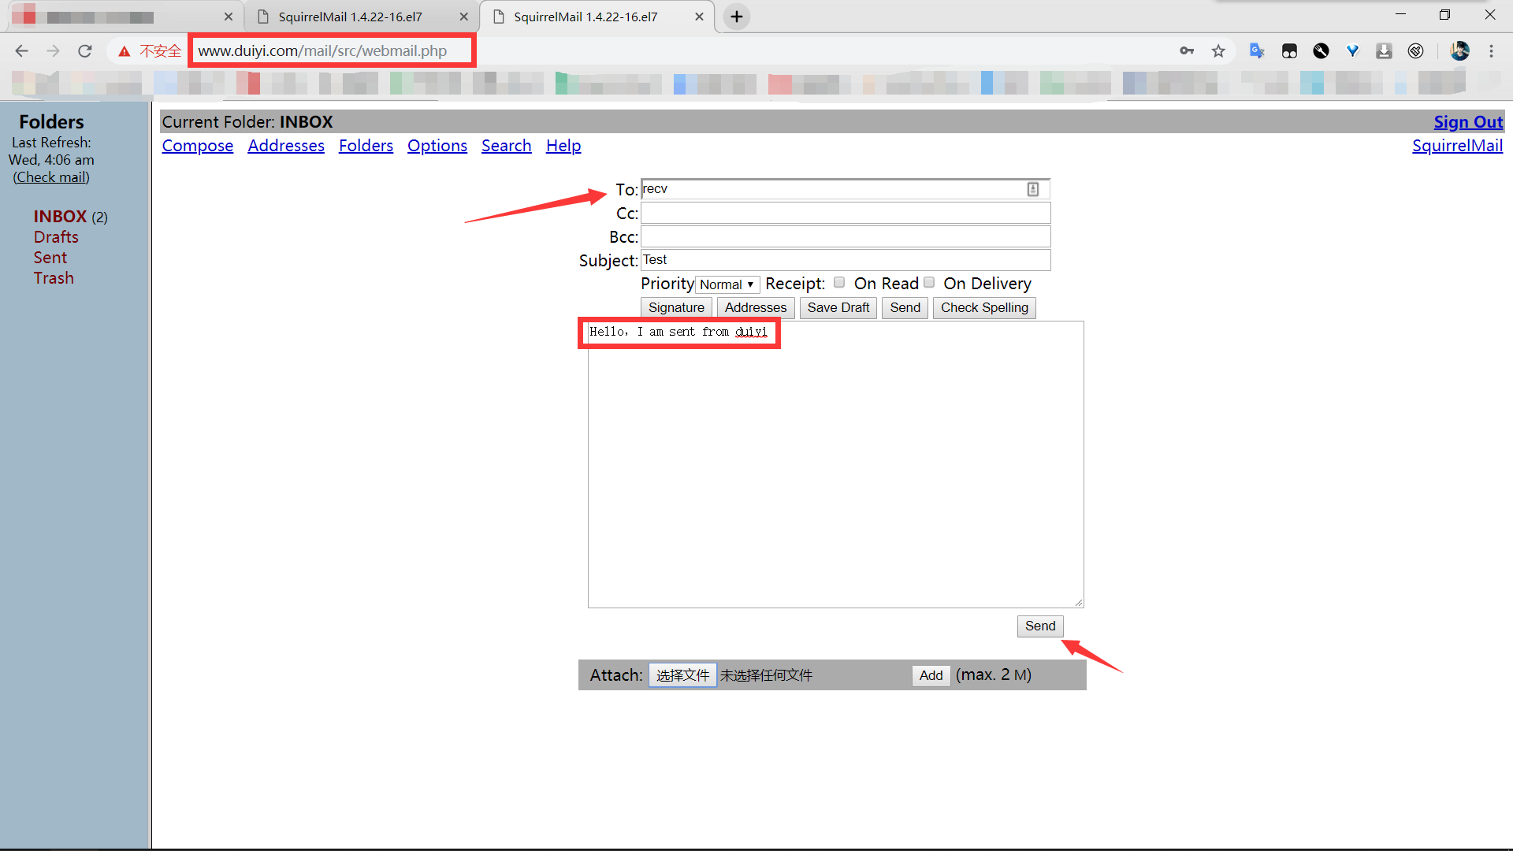Click the choose file attach button

click(682, 675)
